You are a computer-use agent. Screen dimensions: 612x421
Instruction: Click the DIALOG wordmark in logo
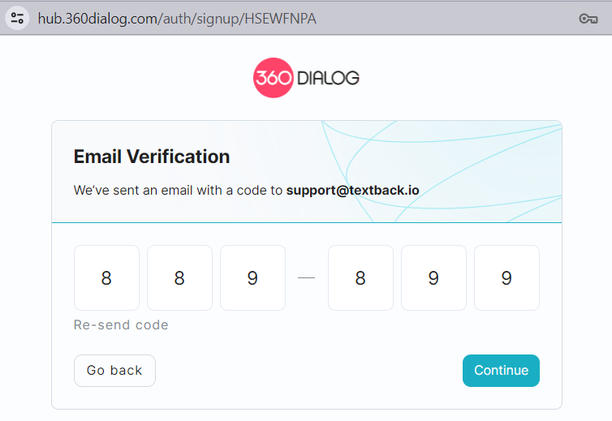[x=328, y=78]
